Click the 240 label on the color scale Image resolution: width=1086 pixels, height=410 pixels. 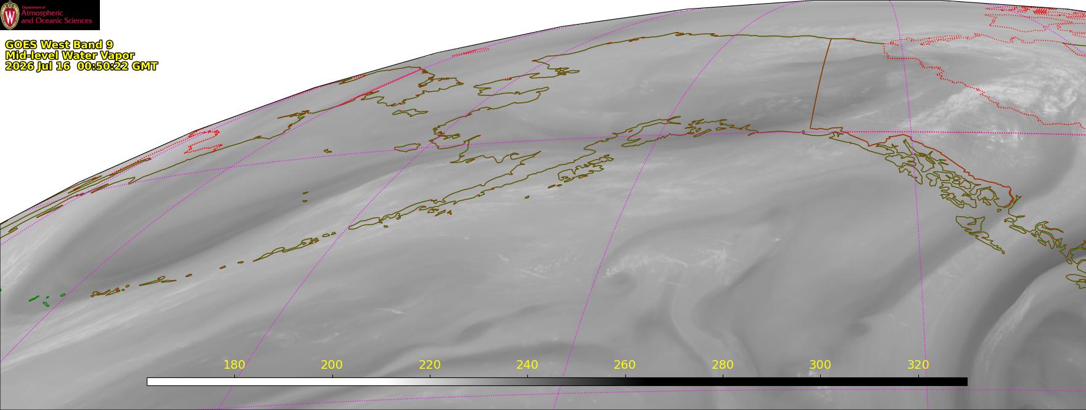click(x=527, y=364)
